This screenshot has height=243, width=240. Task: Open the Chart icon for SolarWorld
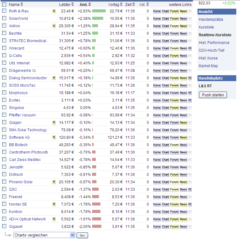tap(165, 19)
